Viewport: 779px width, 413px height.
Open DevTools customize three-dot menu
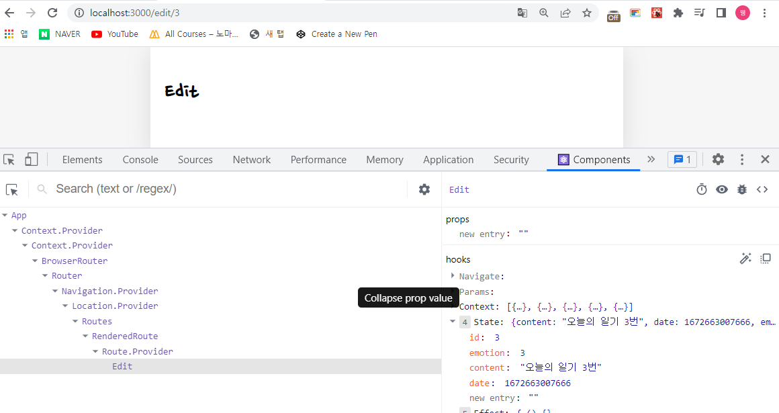click(742, 160)
